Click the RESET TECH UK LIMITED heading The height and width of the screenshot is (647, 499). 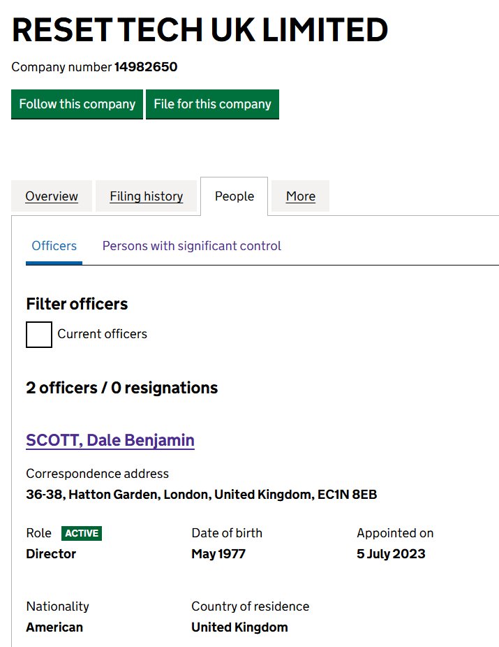pos(200,30)
